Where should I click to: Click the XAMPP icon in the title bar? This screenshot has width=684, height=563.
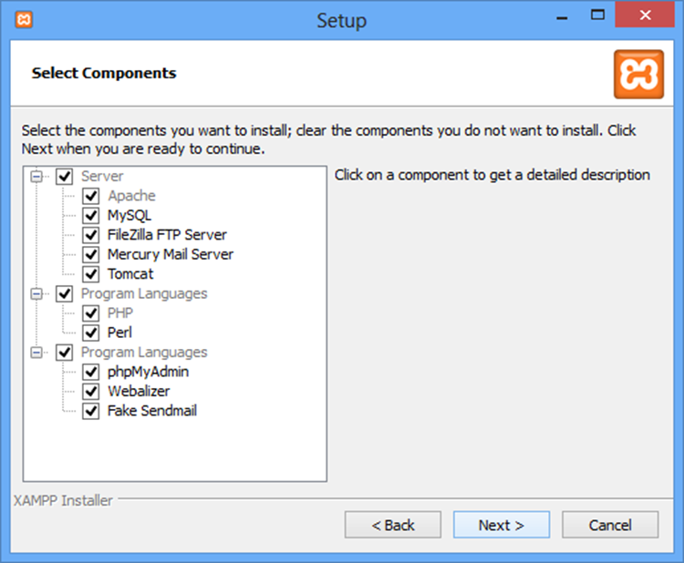pos(26,19)
